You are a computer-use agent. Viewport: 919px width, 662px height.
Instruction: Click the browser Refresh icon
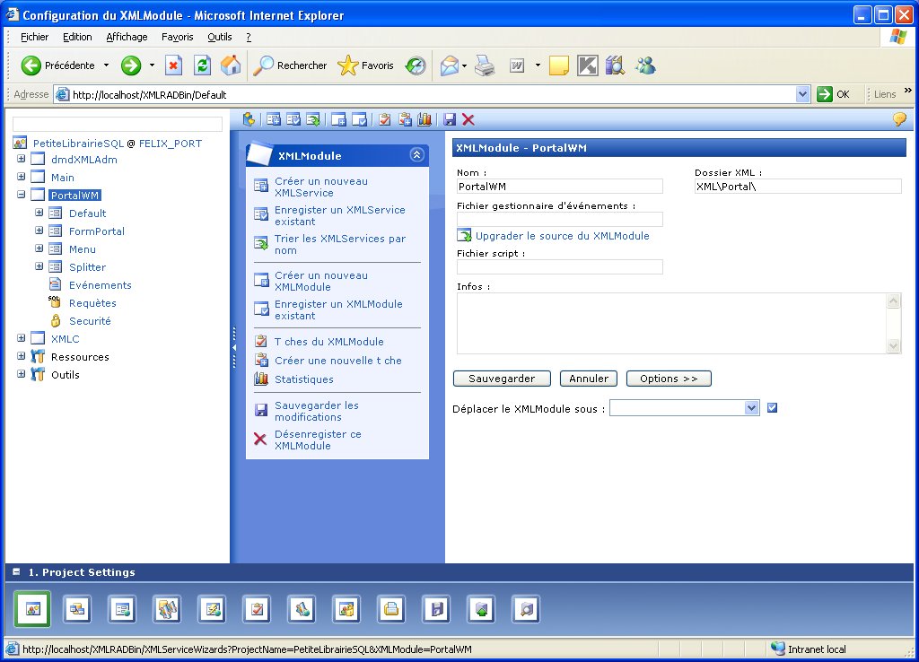tap(203, 65)
